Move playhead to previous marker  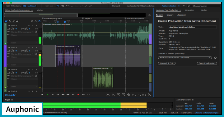[58, 94]
